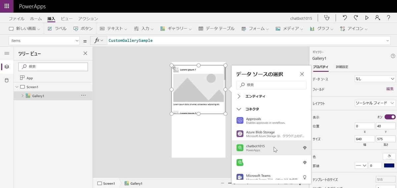Viewport: 397px width, 188px height.
Task: Open the data sources cylinder icon
Action: (7, 80)
